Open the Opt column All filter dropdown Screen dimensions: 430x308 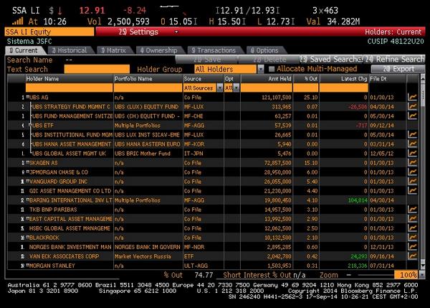(x=236, y=88)
